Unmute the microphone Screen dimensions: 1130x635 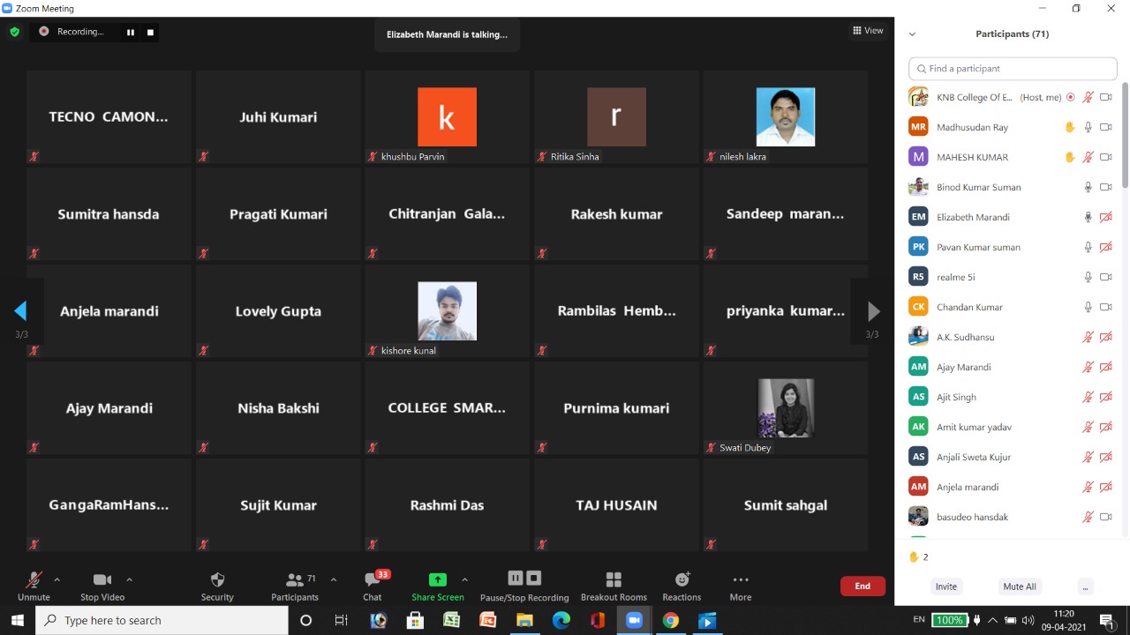tap(34, 580)
